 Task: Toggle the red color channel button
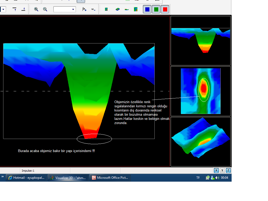pos(165,9)
